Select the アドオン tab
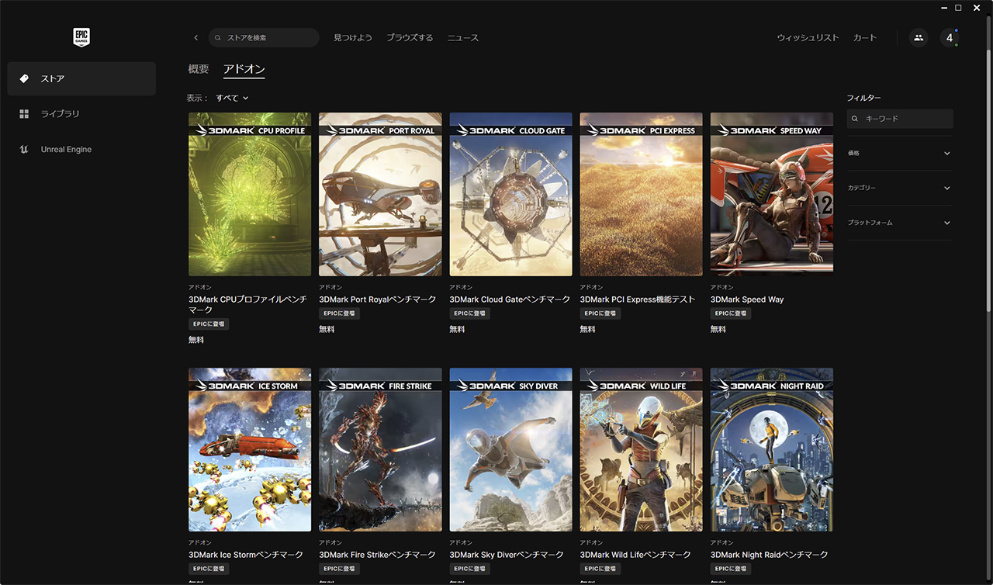Viewport: 993px width, 585px height. coord(244,69)
